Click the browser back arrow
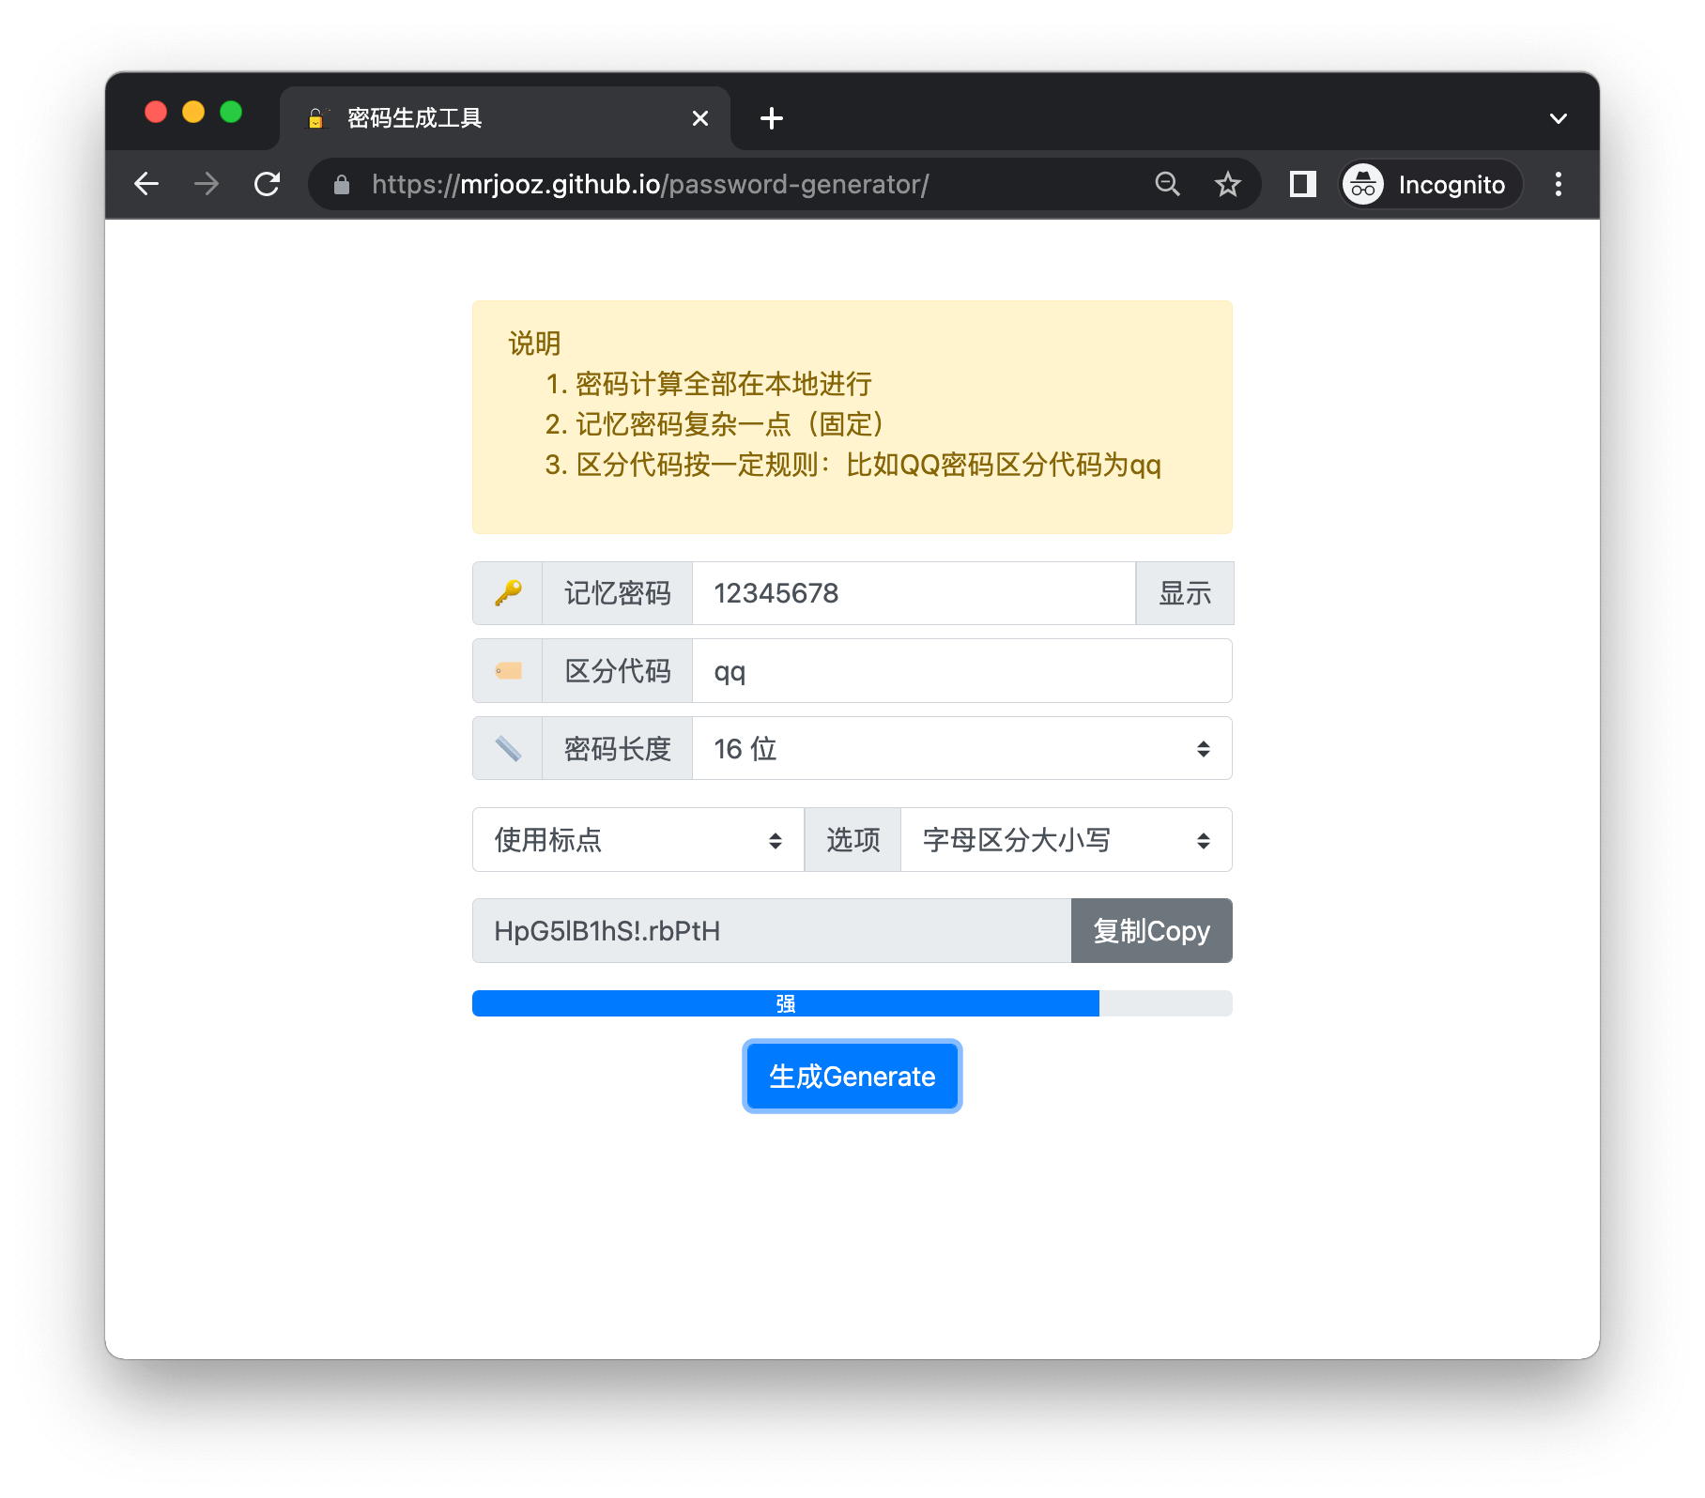 tap(147, 184)
